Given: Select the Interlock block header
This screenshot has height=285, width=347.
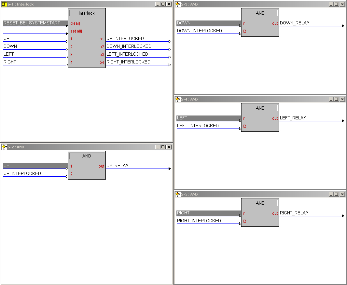Looking at the screenshot, I should click(x=87, y=13).
